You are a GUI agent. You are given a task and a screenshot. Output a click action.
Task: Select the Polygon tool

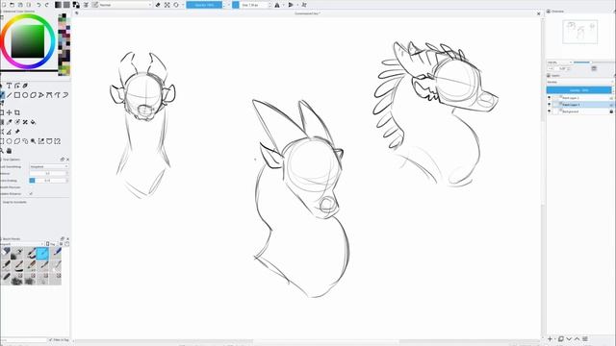click(33, 95)
